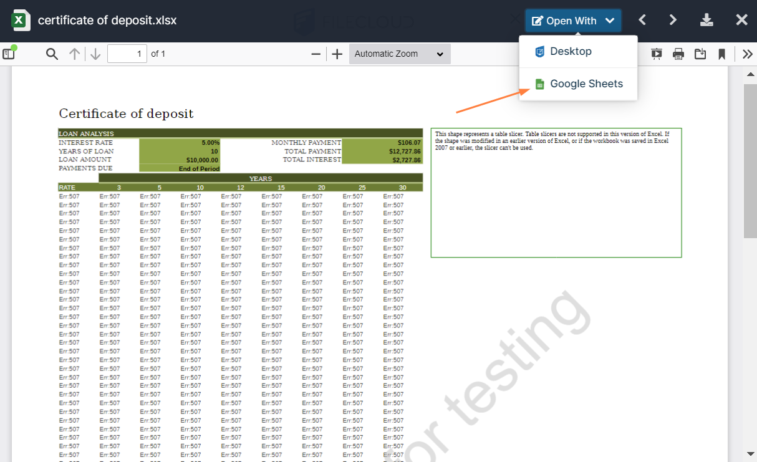Screen dimensions: 757x462
Task: Open the search within document tool
Action: click(52, 54)
